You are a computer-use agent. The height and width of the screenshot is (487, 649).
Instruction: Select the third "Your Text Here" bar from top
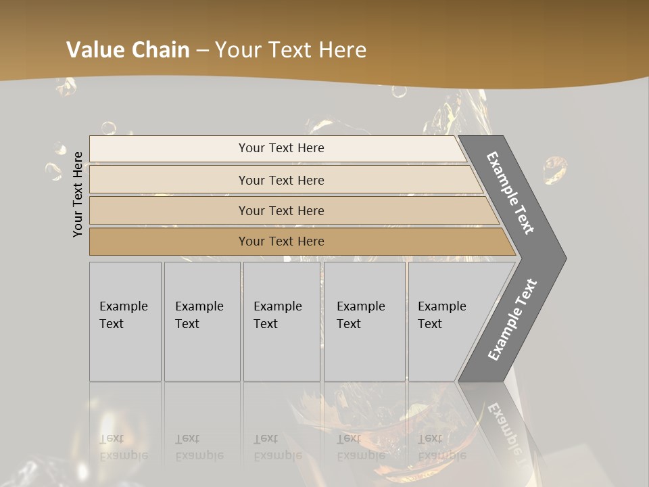(x=281, y=210)
